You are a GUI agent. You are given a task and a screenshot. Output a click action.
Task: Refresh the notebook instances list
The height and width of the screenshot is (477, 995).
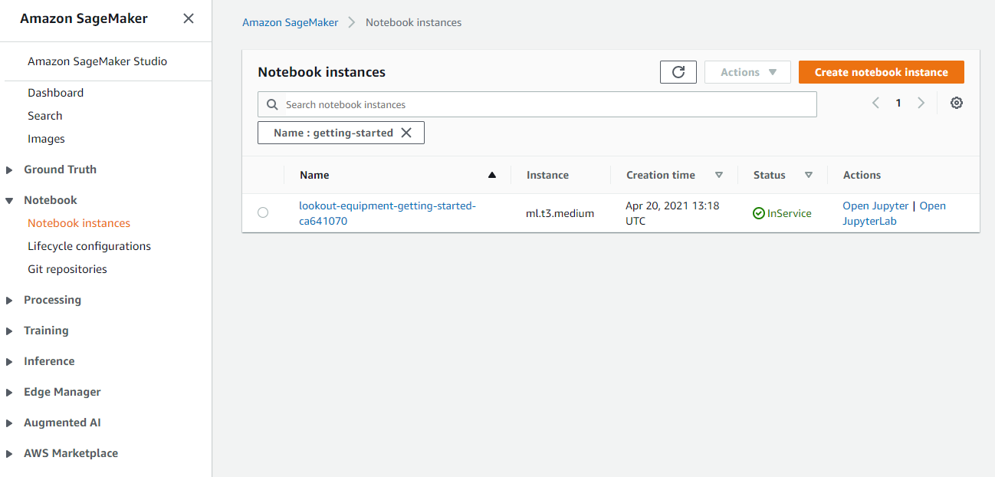[x=678, y=72]
